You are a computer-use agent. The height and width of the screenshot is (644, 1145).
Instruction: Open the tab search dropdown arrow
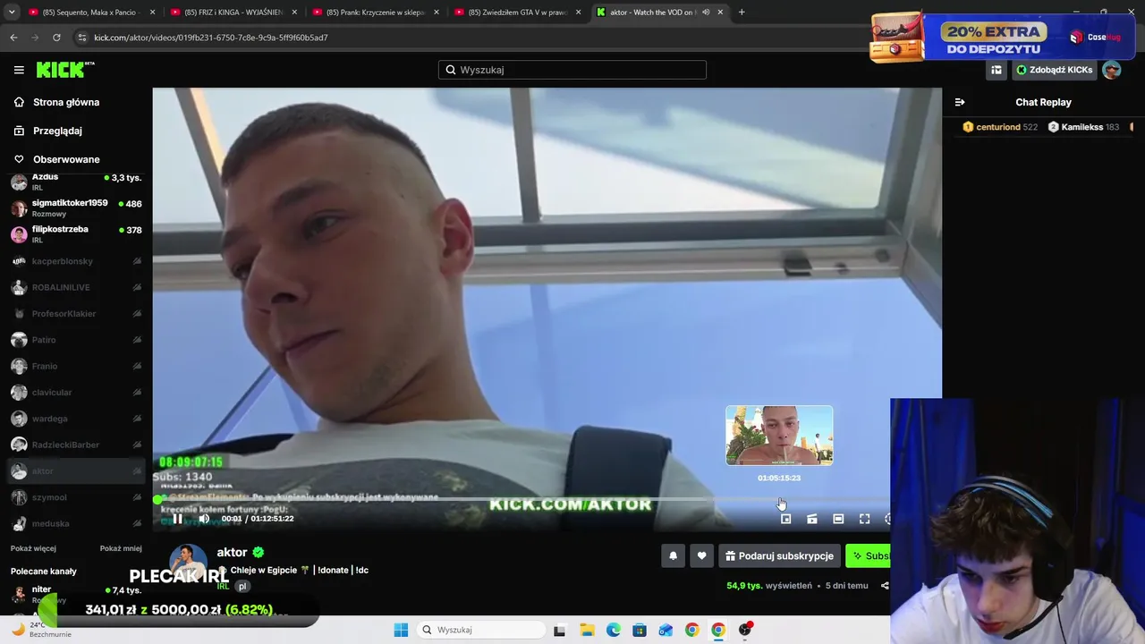11,13
